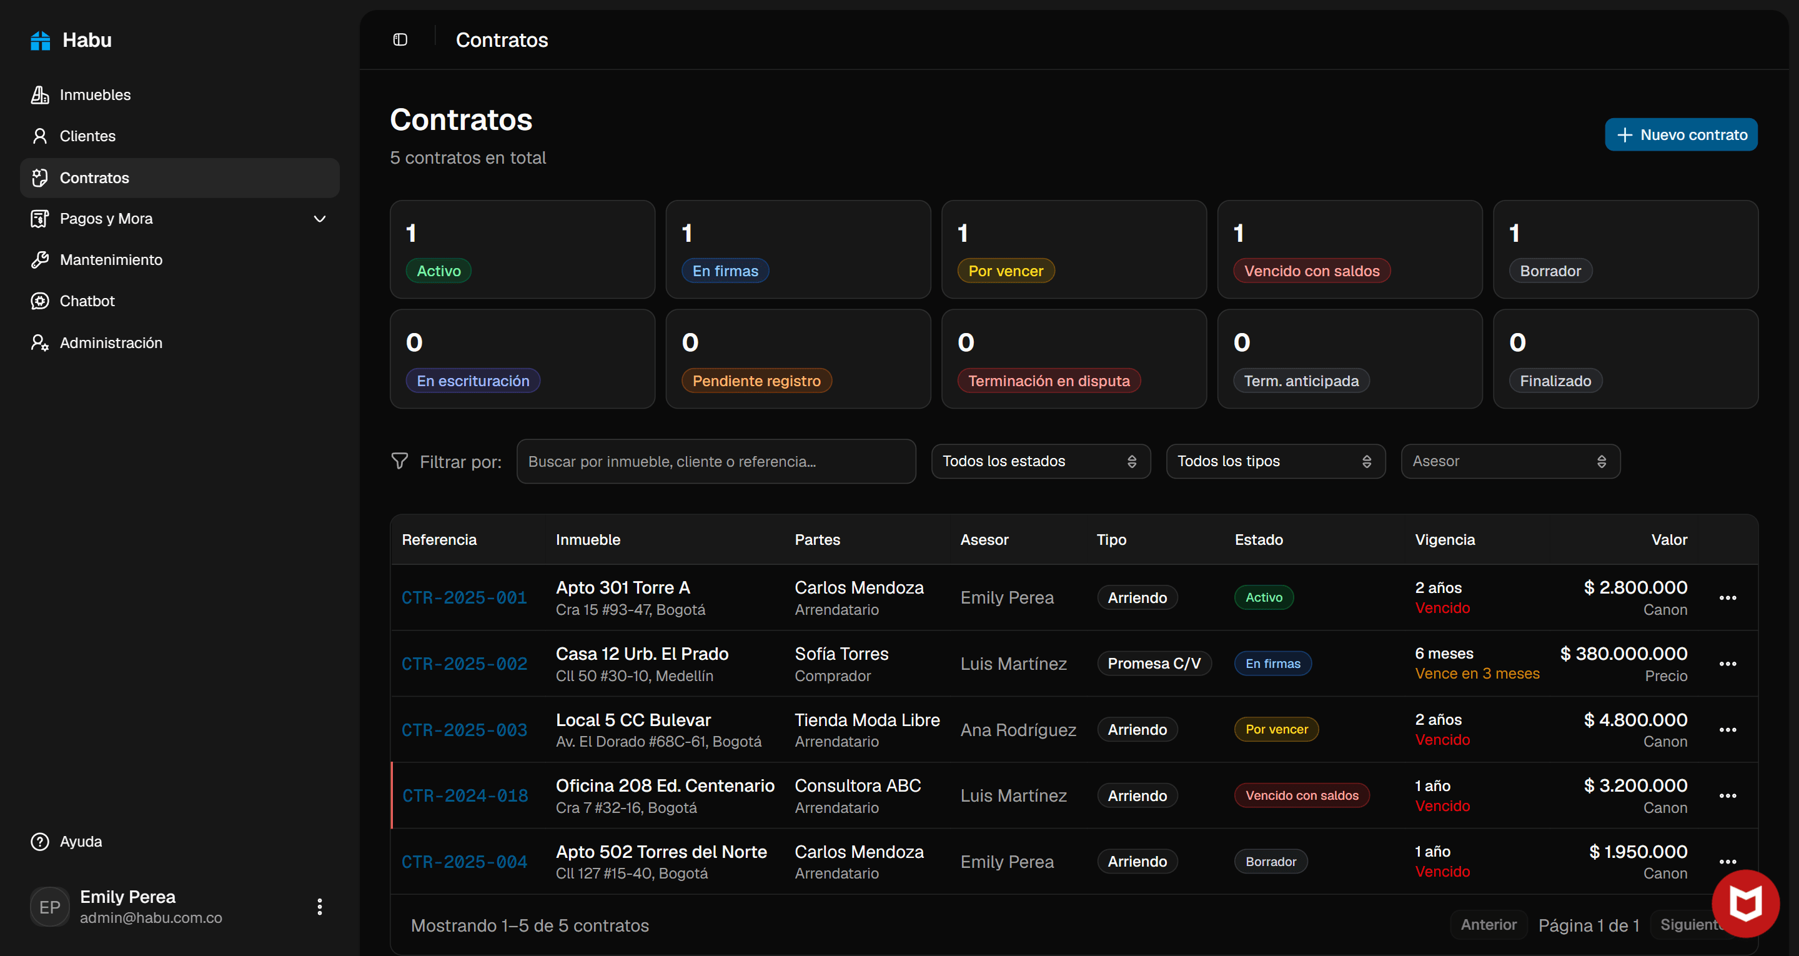Open the user menu three-dot icon
1799x956 pixels.
point(320,907)
